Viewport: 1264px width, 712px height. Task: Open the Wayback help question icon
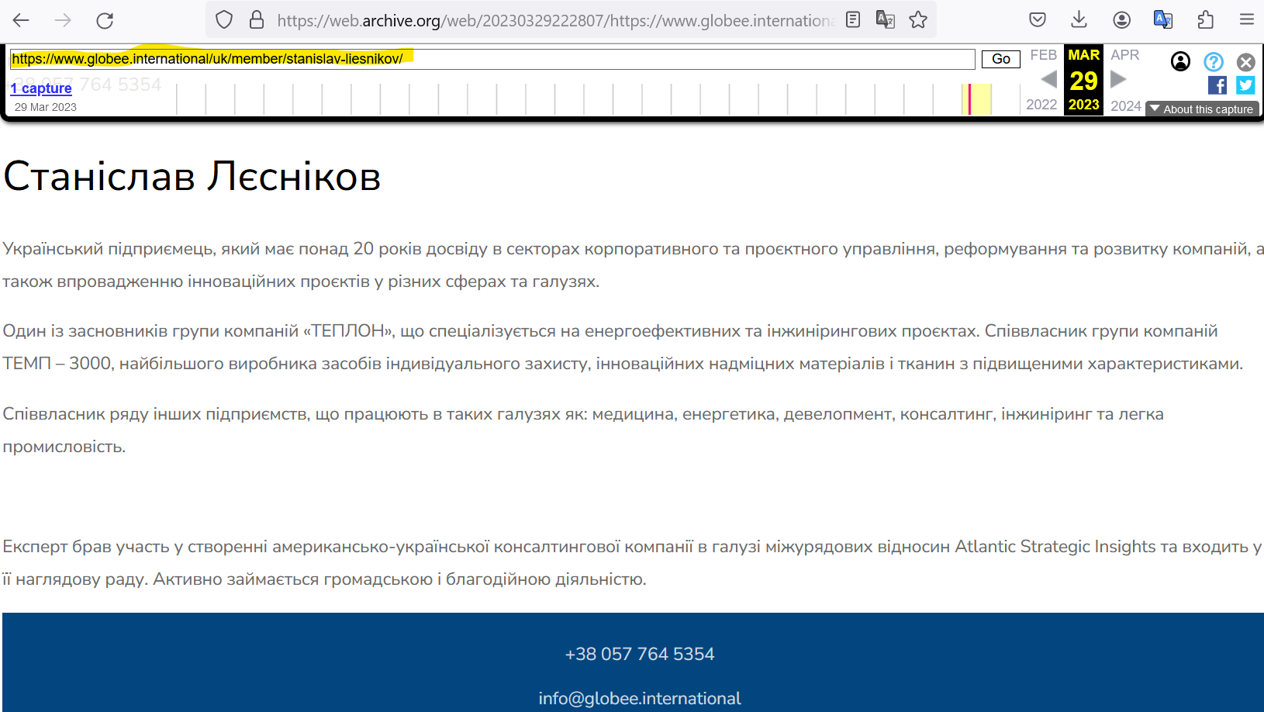pos(1213,62)
